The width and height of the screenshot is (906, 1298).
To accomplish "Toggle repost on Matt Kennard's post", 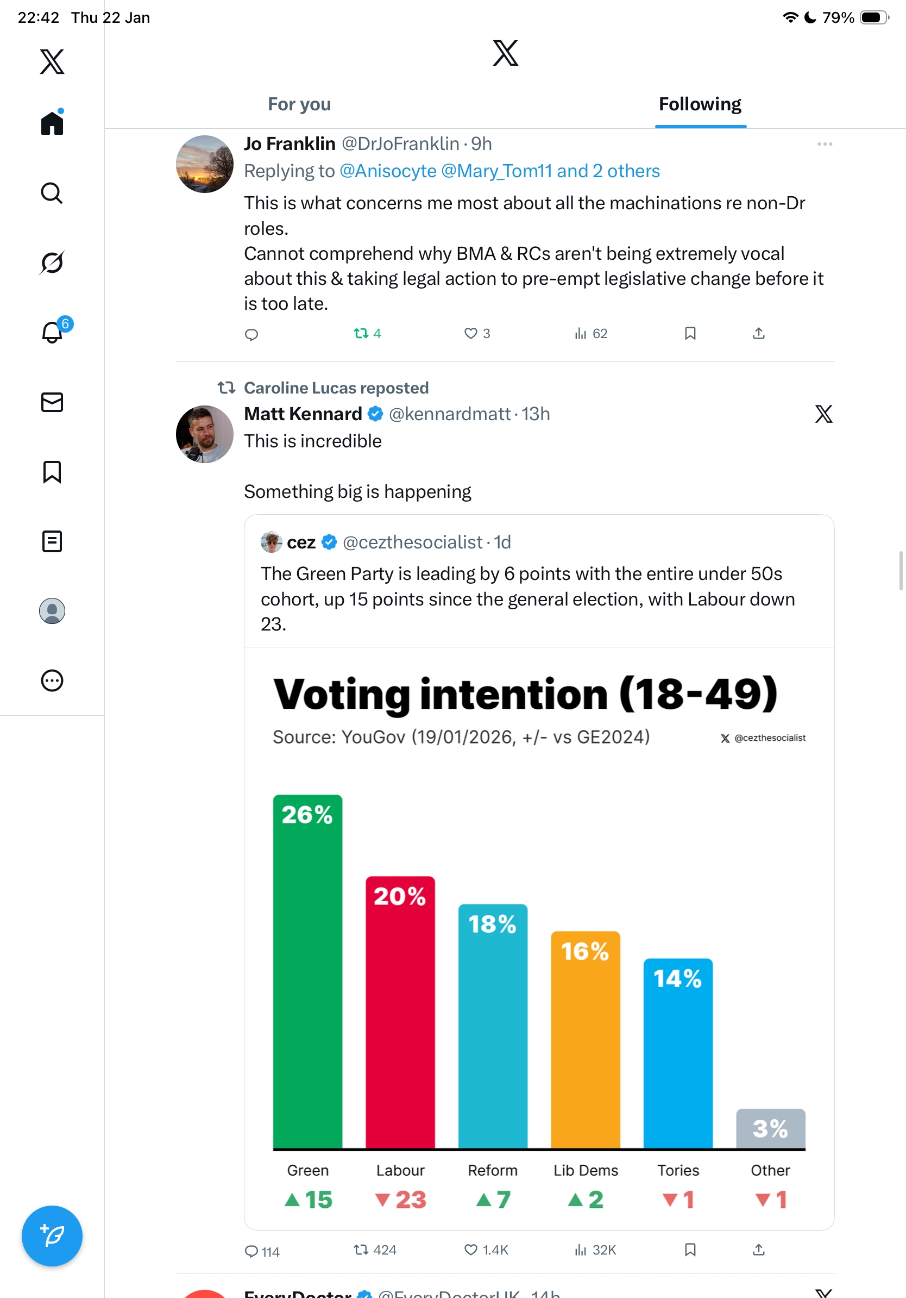I will coord(361,1250).
